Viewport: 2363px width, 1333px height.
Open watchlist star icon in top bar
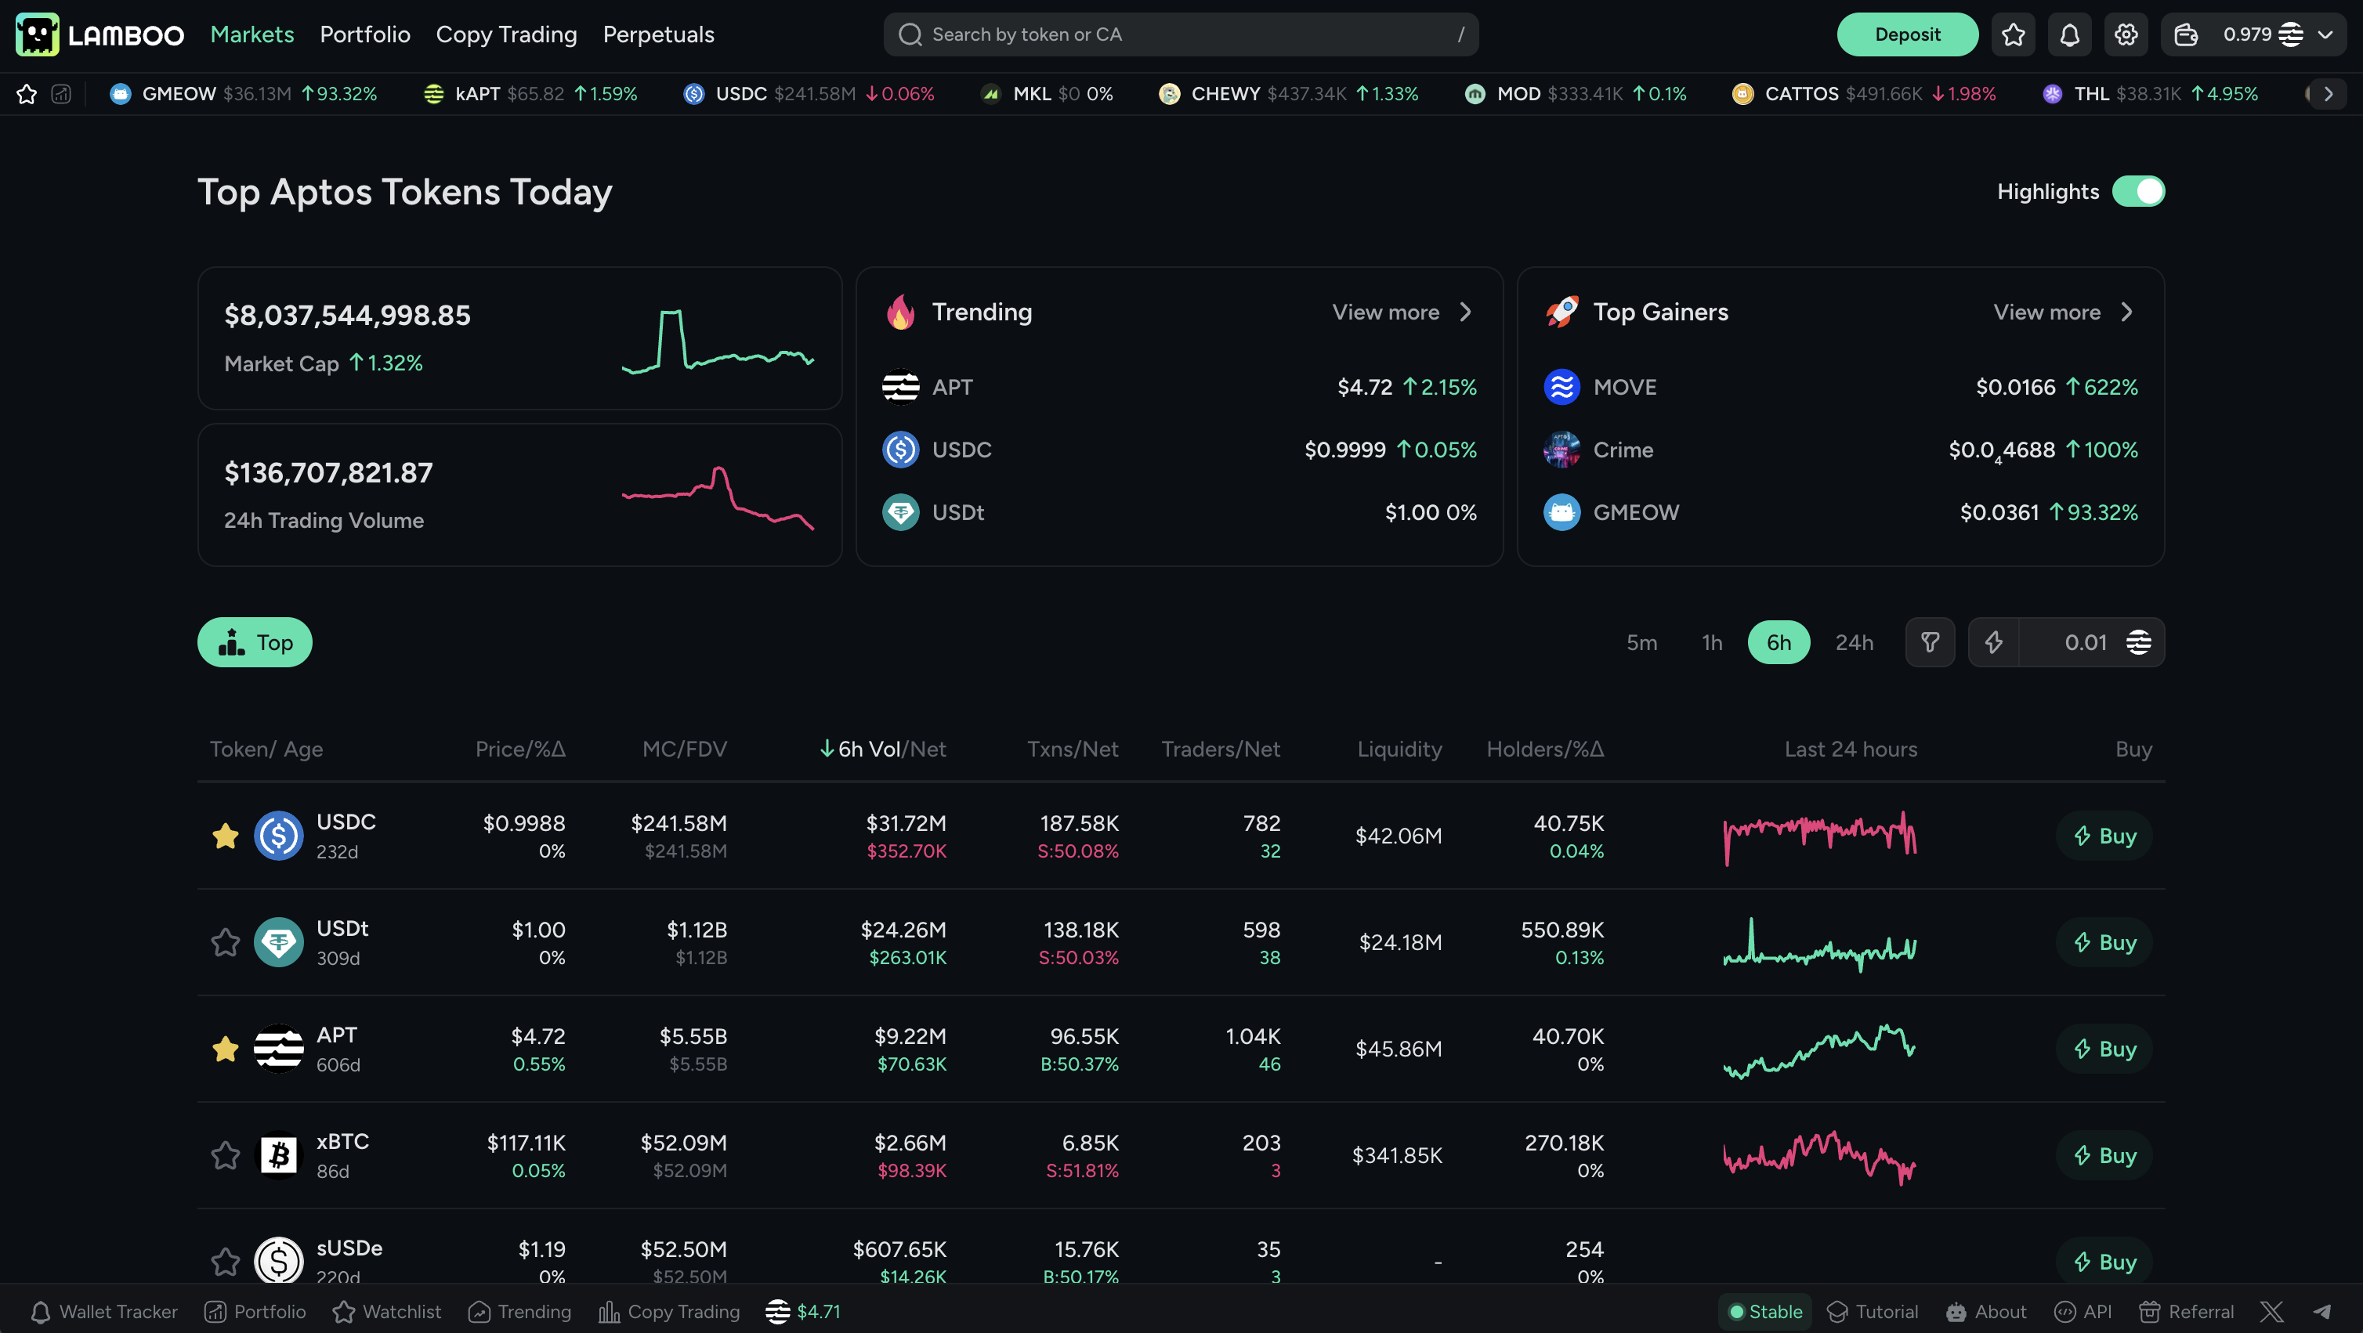2013,34
